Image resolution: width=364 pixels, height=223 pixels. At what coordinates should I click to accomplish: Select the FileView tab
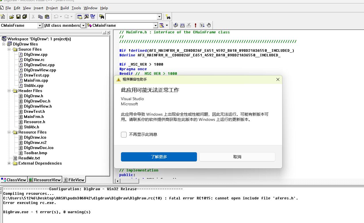(74, 180)
